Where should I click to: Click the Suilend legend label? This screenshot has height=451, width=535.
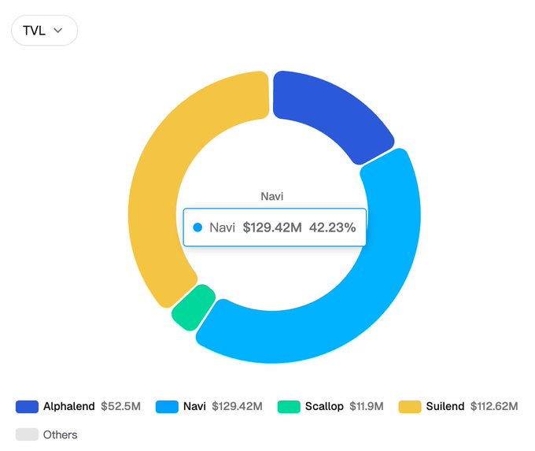tap(445, 406)
